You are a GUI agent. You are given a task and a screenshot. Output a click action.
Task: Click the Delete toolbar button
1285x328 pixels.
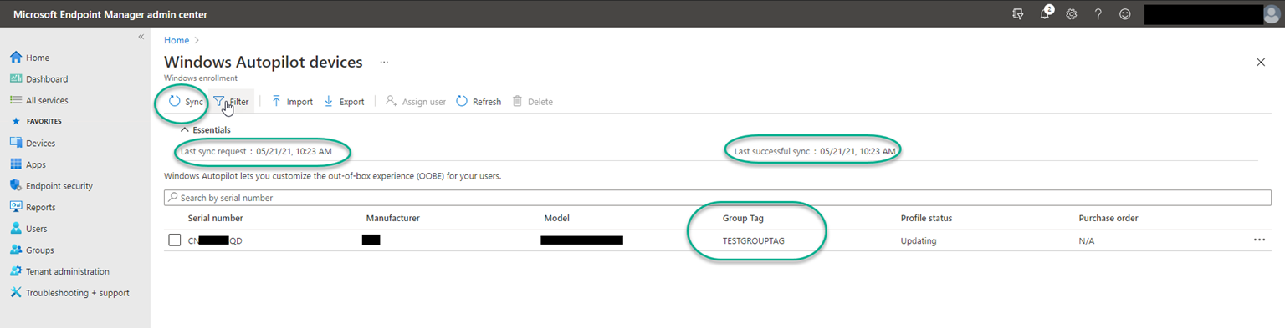(533, 102)
